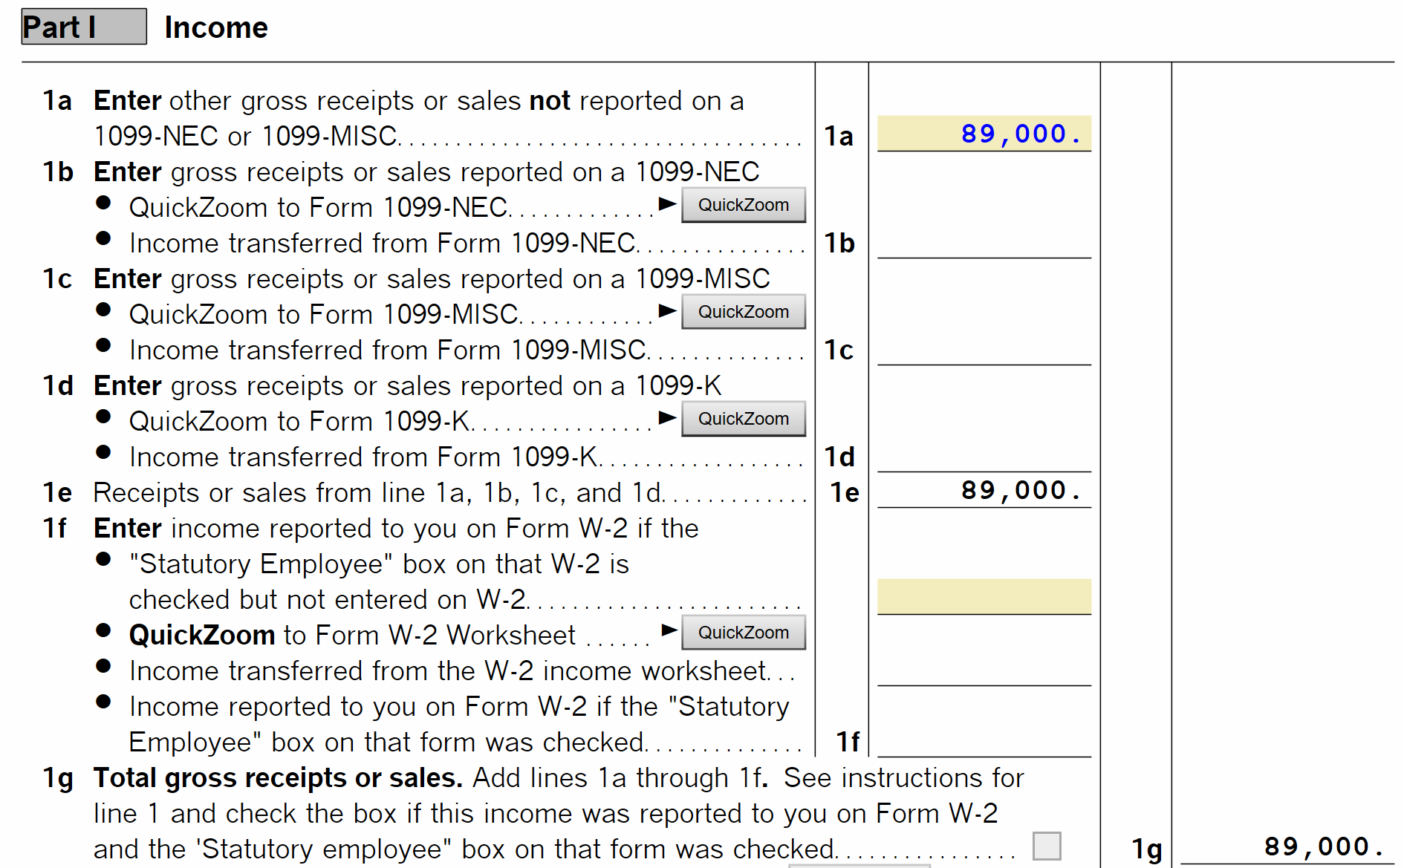Click the Income section heading

coord(216,28)
